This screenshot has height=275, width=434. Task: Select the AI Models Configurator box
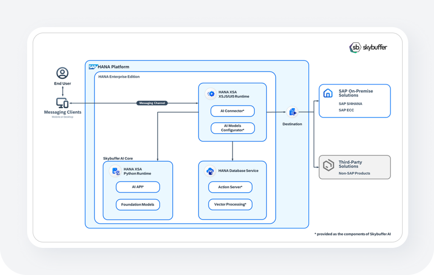(232, 128)
